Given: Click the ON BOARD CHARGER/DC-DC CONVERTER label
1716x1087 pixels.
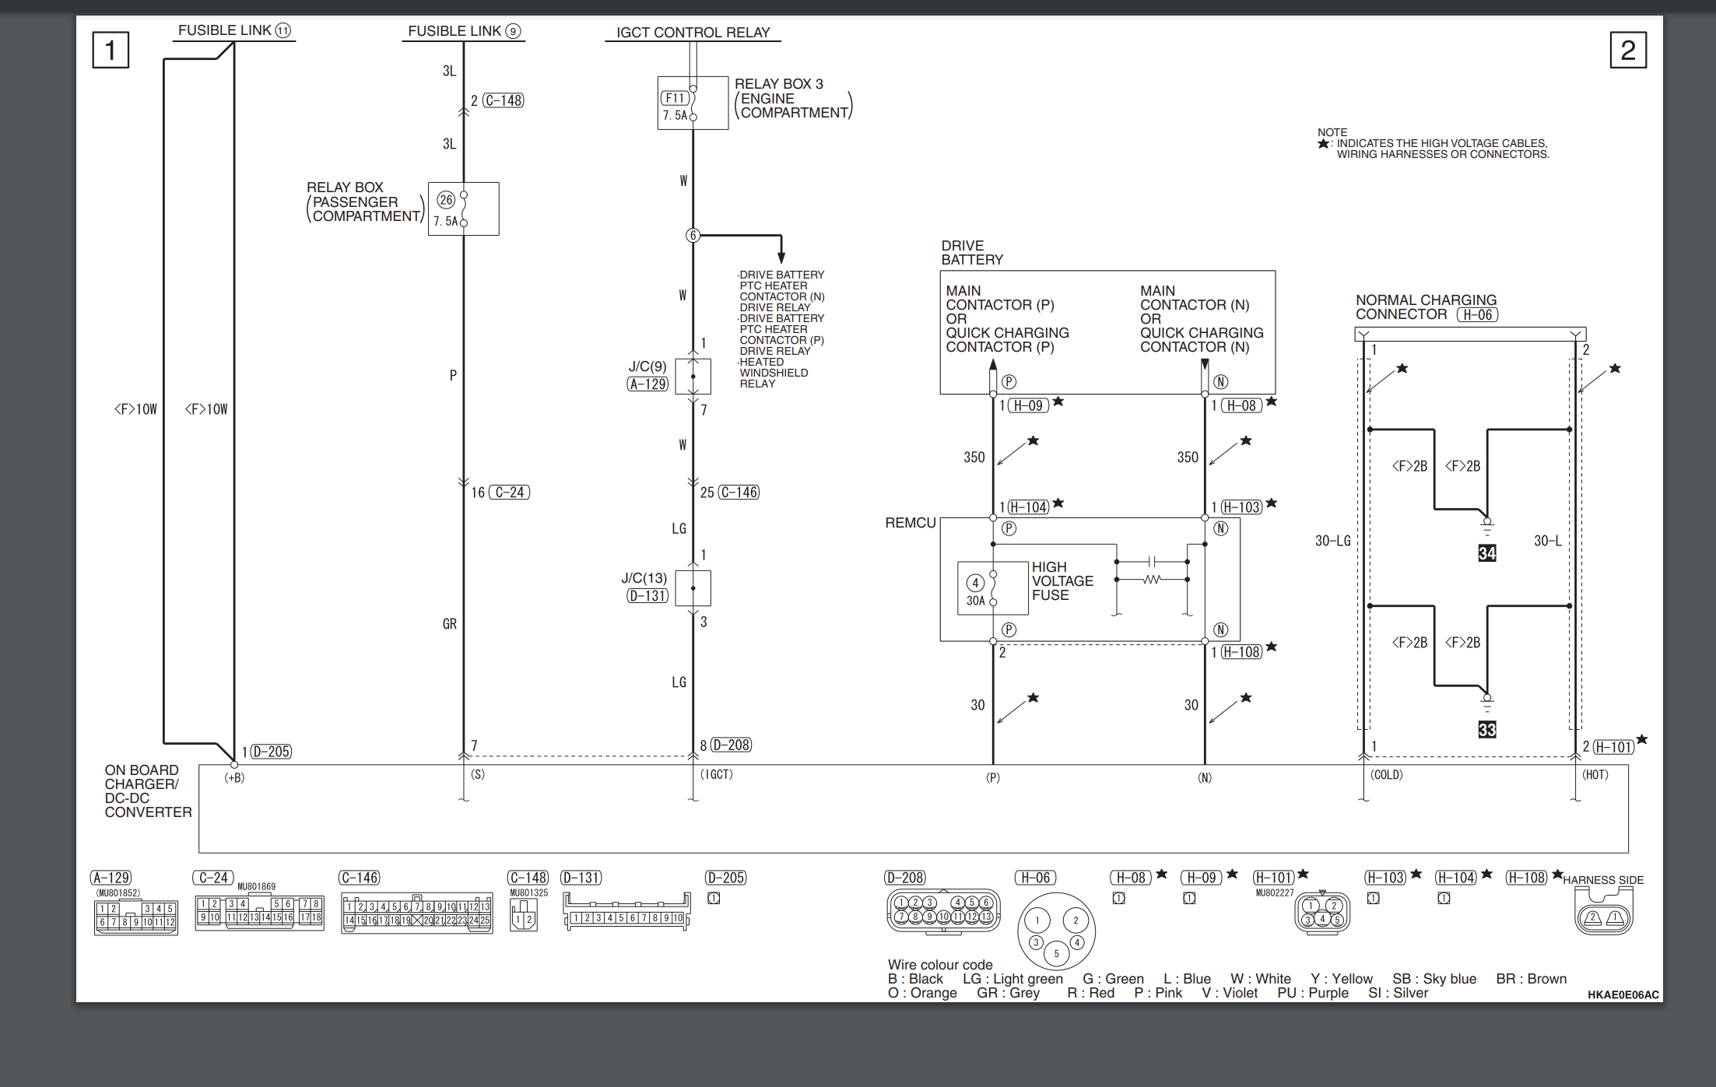Looking at the screenshot, I should click(x=147, y=791).
